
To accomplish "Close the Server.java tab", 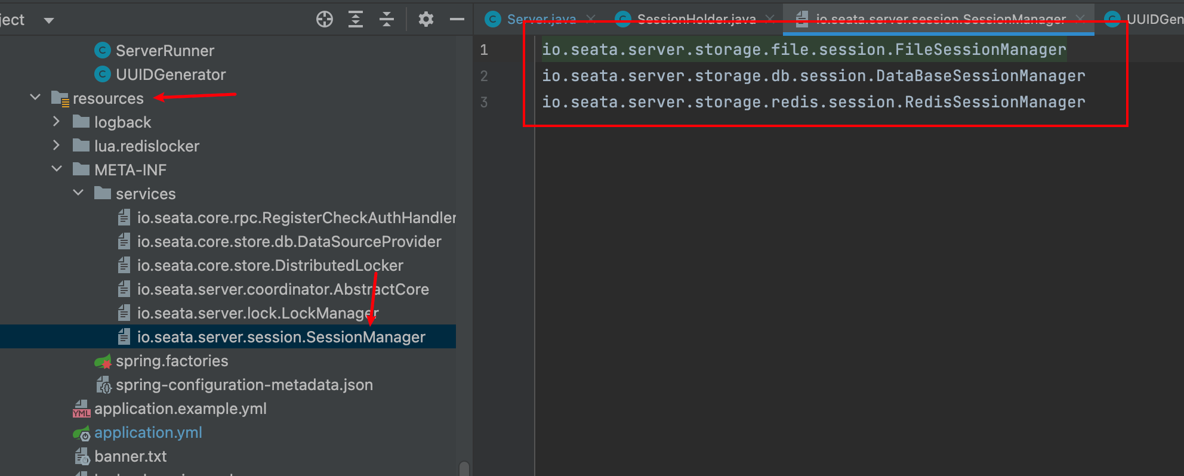I will click(591, 19).
